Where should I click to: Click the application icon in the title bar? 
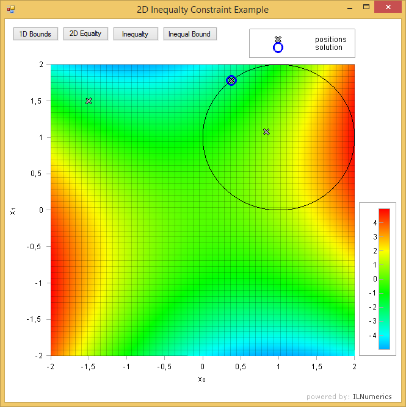(x=10, y=9)
